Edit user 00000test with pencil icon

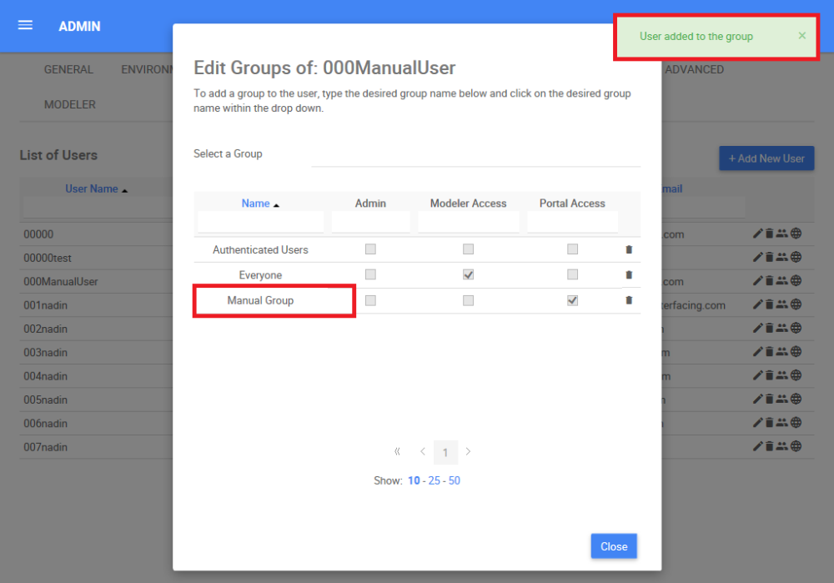tap(757, 258)
